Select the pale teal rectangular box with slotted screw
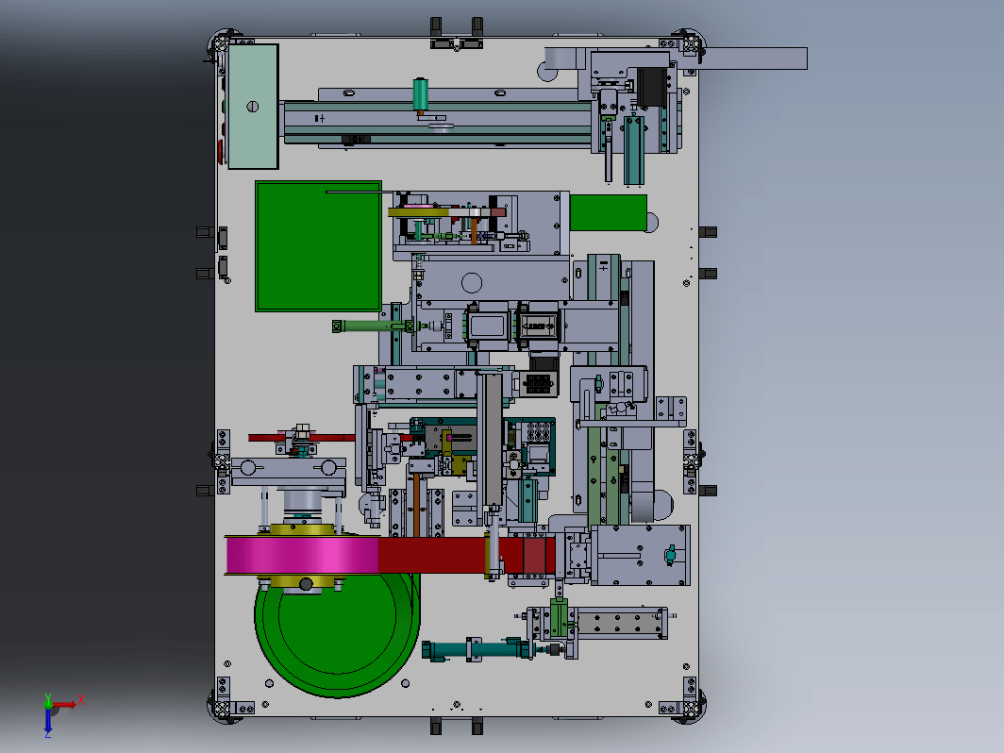The image size is (1004, 753). pyautogui.click(x=253, y=107)
